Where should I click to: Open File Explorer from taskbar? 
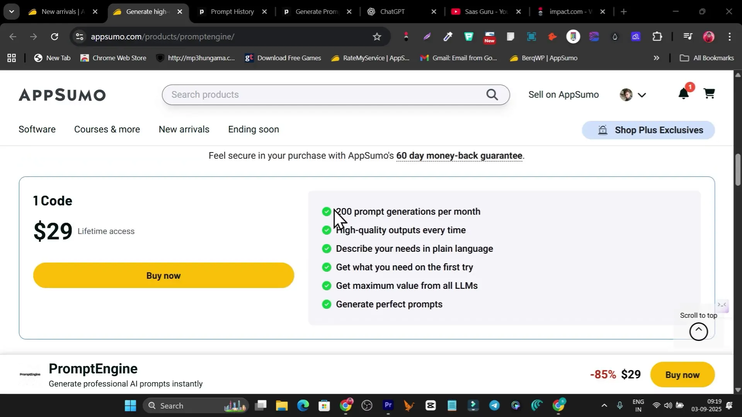click(x=282, y=405)
